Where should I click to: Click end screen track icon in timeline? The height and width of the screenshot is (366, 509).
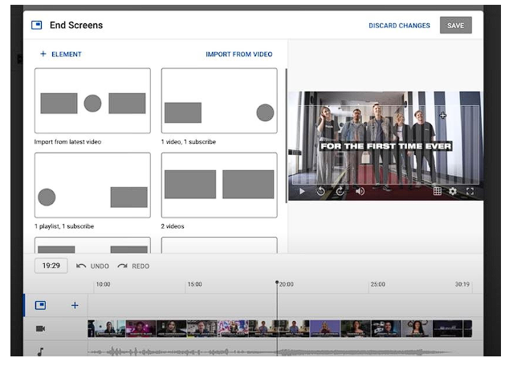pos(40,305)
